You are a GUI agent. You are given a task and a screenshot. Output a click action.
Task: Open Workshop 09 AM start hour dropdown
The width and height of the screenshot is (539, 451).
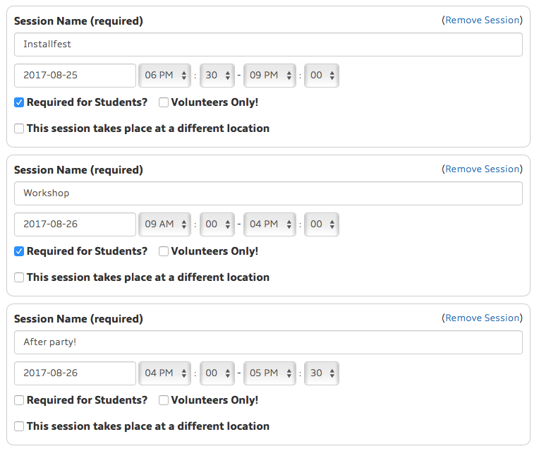(x=165, y=224)
